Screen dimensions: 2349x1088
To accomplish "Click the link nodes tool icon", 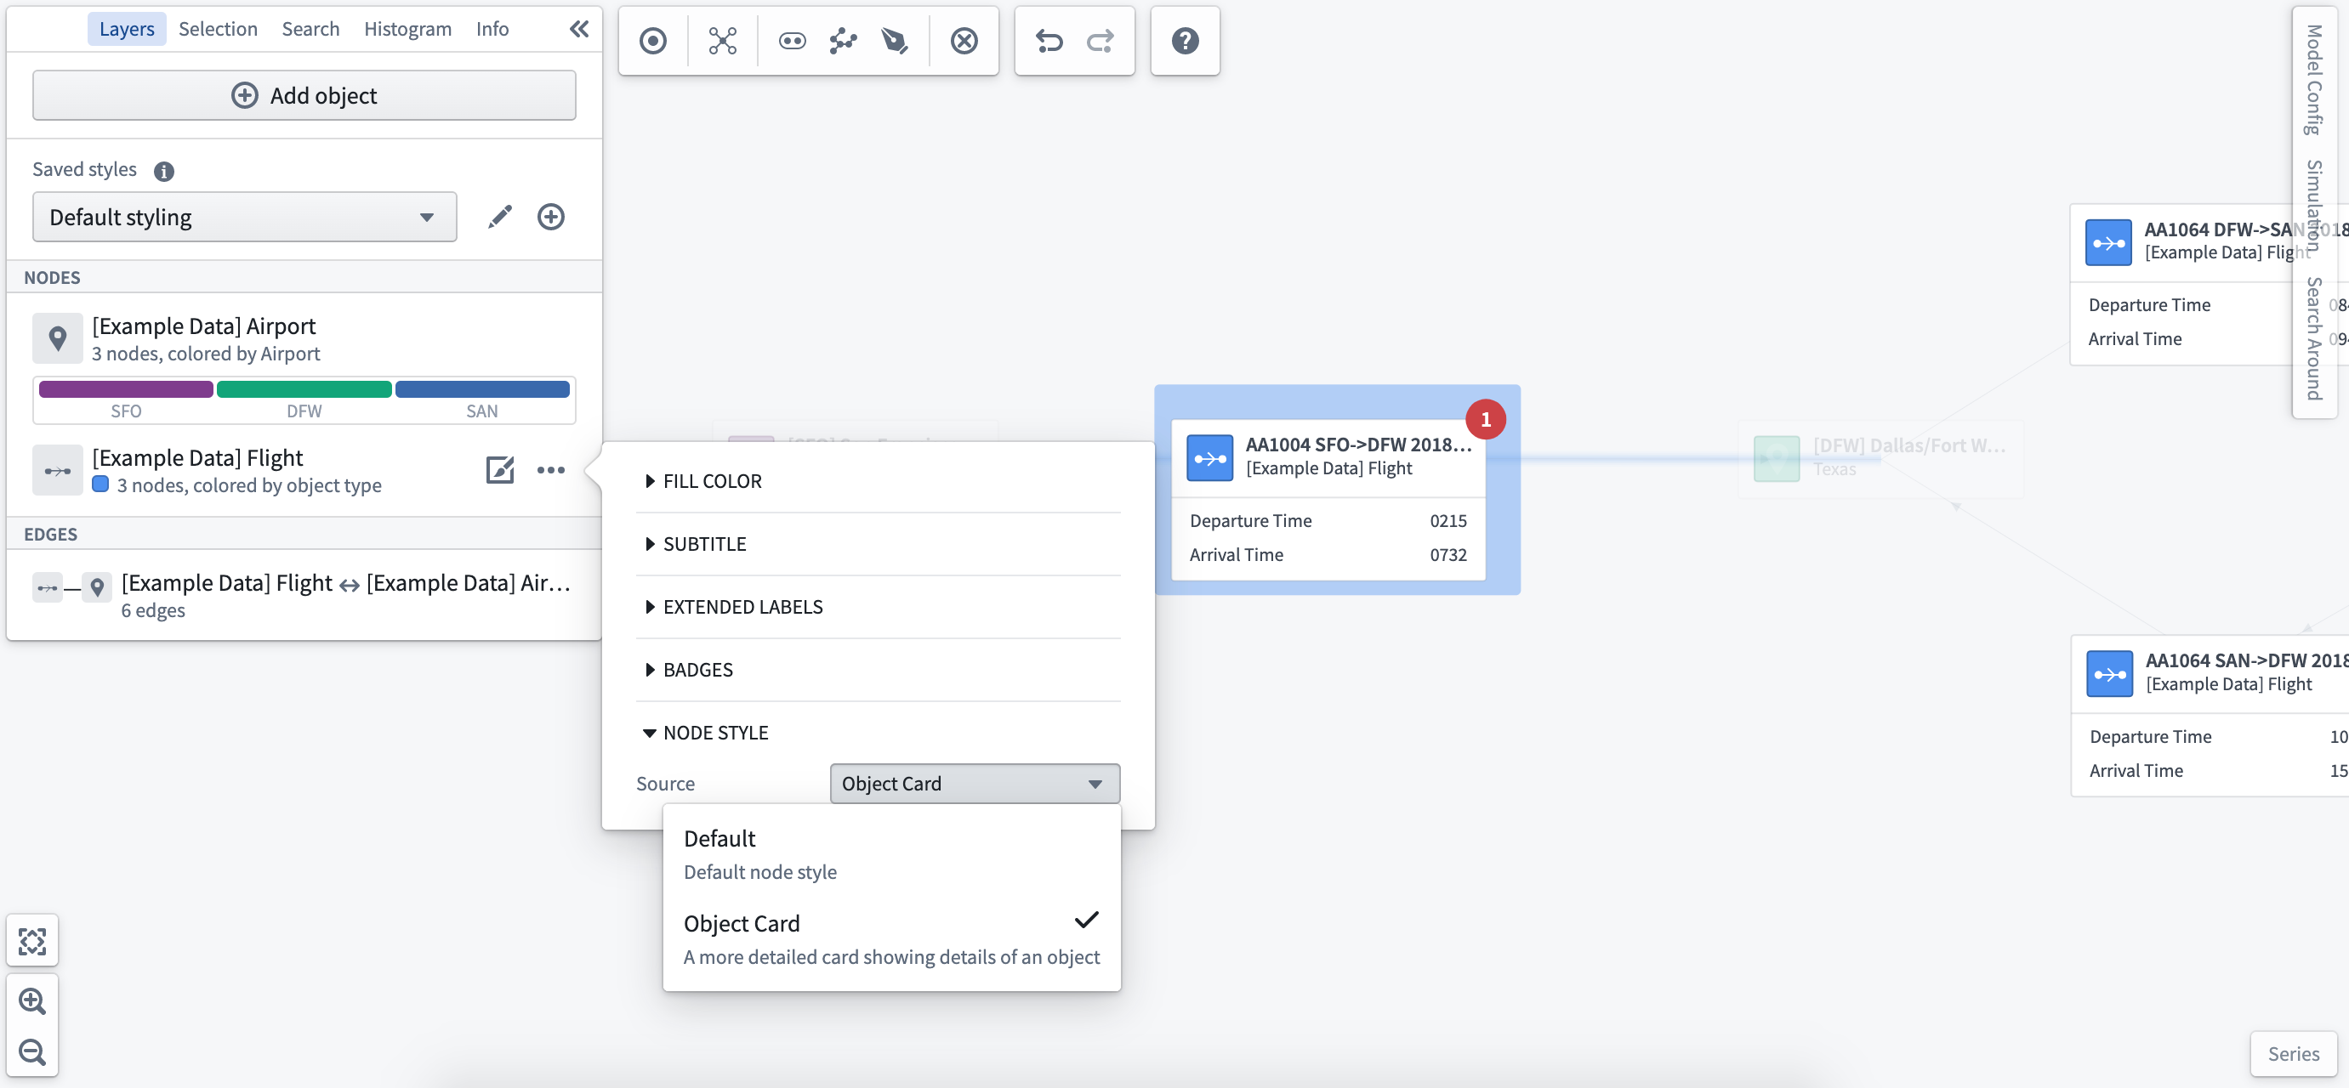I will point(792,41).
